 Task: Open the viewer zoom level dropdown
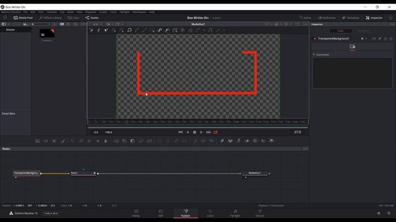97,24
